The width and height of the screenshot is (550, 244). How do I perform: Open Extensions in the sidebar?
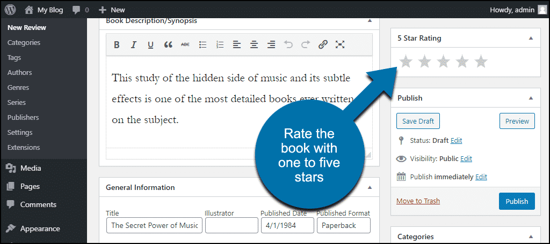pos(24,148)
